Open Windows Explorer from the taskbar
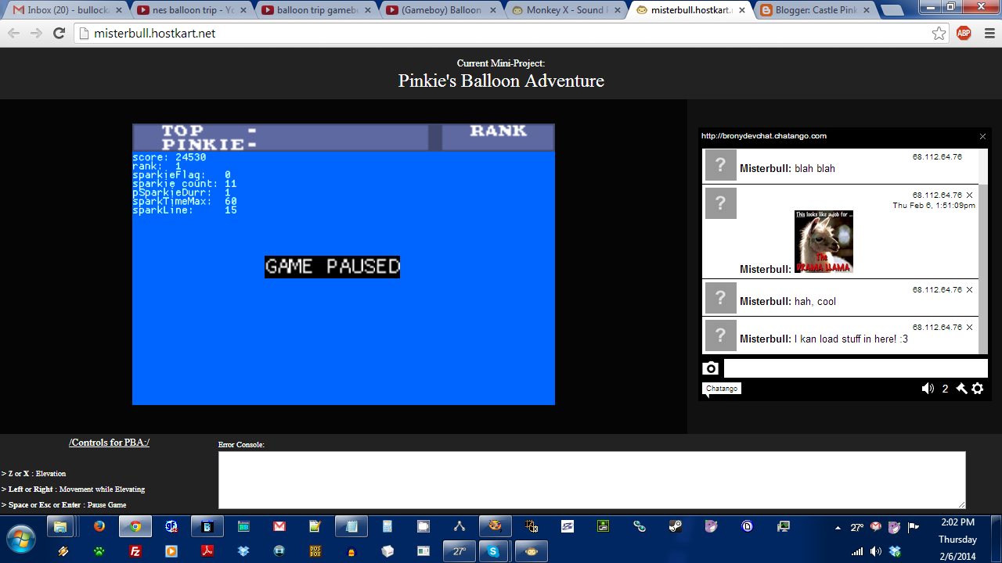The image size is (1002, 563). coord(61,526)
